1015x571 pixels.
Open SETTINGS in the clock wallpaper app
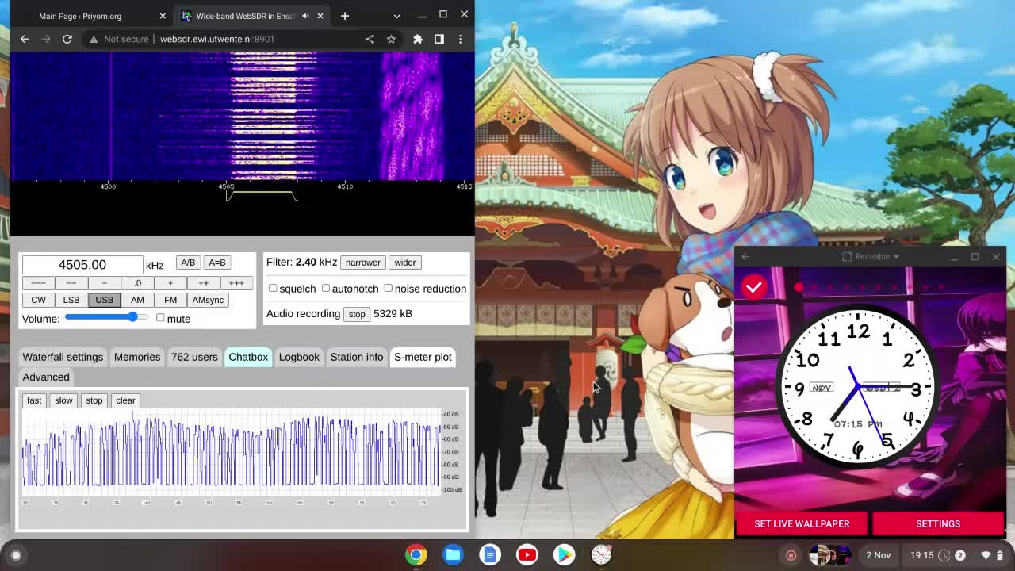click(938, 523)
